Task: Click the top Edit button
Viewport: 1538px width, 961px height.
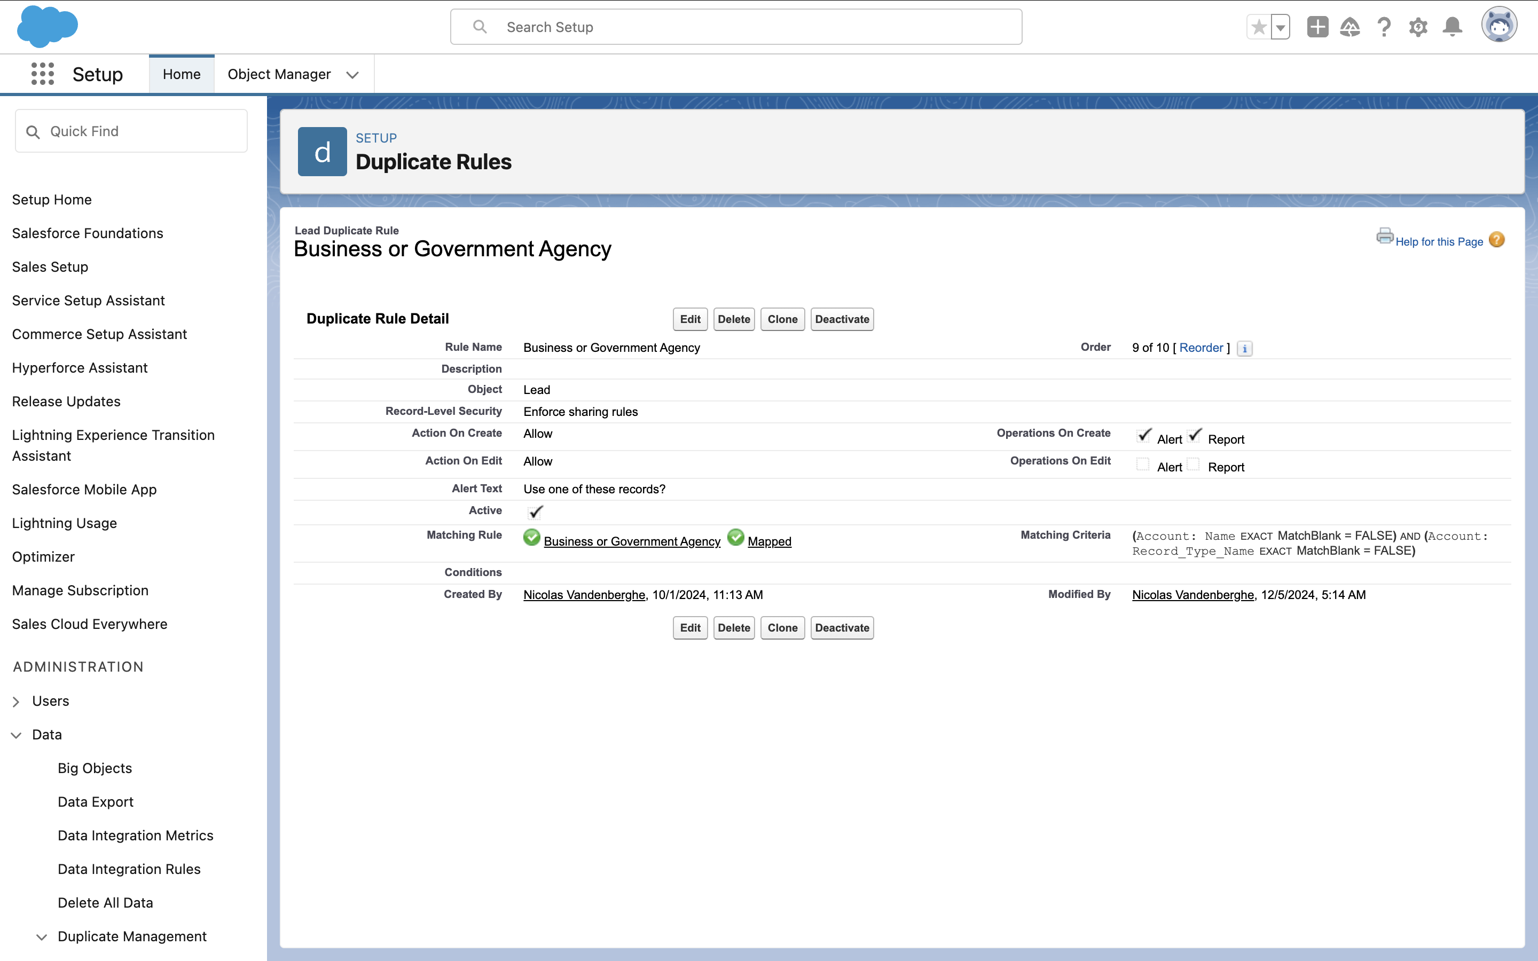Action: (690, 319)
